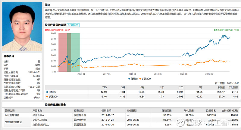Click the red-shaded best 6-month return region
Image resolution: width=241 pixels, height=130 pixels.
coord(63,52)
